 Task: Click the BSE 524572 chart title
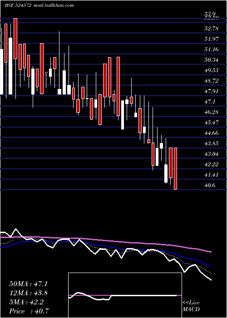pos(18,5)
